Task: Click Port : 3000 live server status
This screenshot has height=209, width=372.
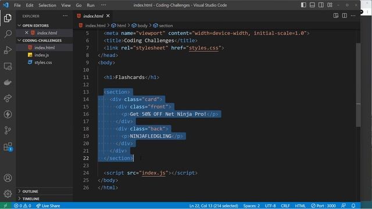Action: click(x=323, y=206)
